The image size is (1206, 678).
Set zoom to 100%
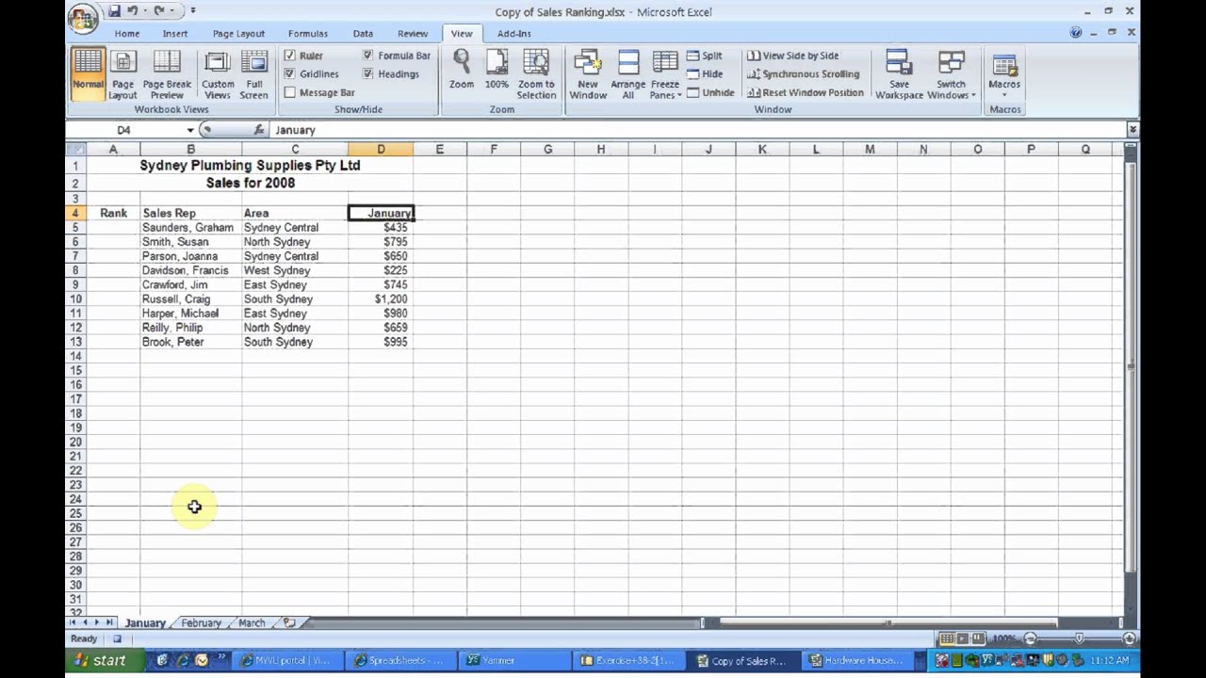497,71
